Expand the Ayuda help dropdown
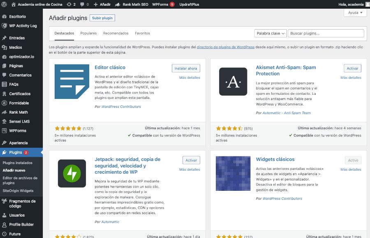Image resolution: width=370 pixels, height=238 pixels. [355, 13]
